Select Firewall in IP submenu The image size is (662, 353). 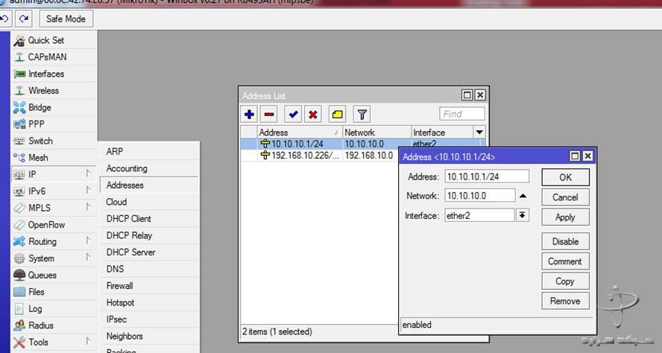click(149, 286)
